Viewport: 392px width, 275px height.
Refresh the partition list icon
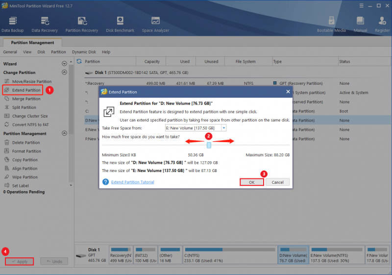pyautogui.click(x=79, y=61)
